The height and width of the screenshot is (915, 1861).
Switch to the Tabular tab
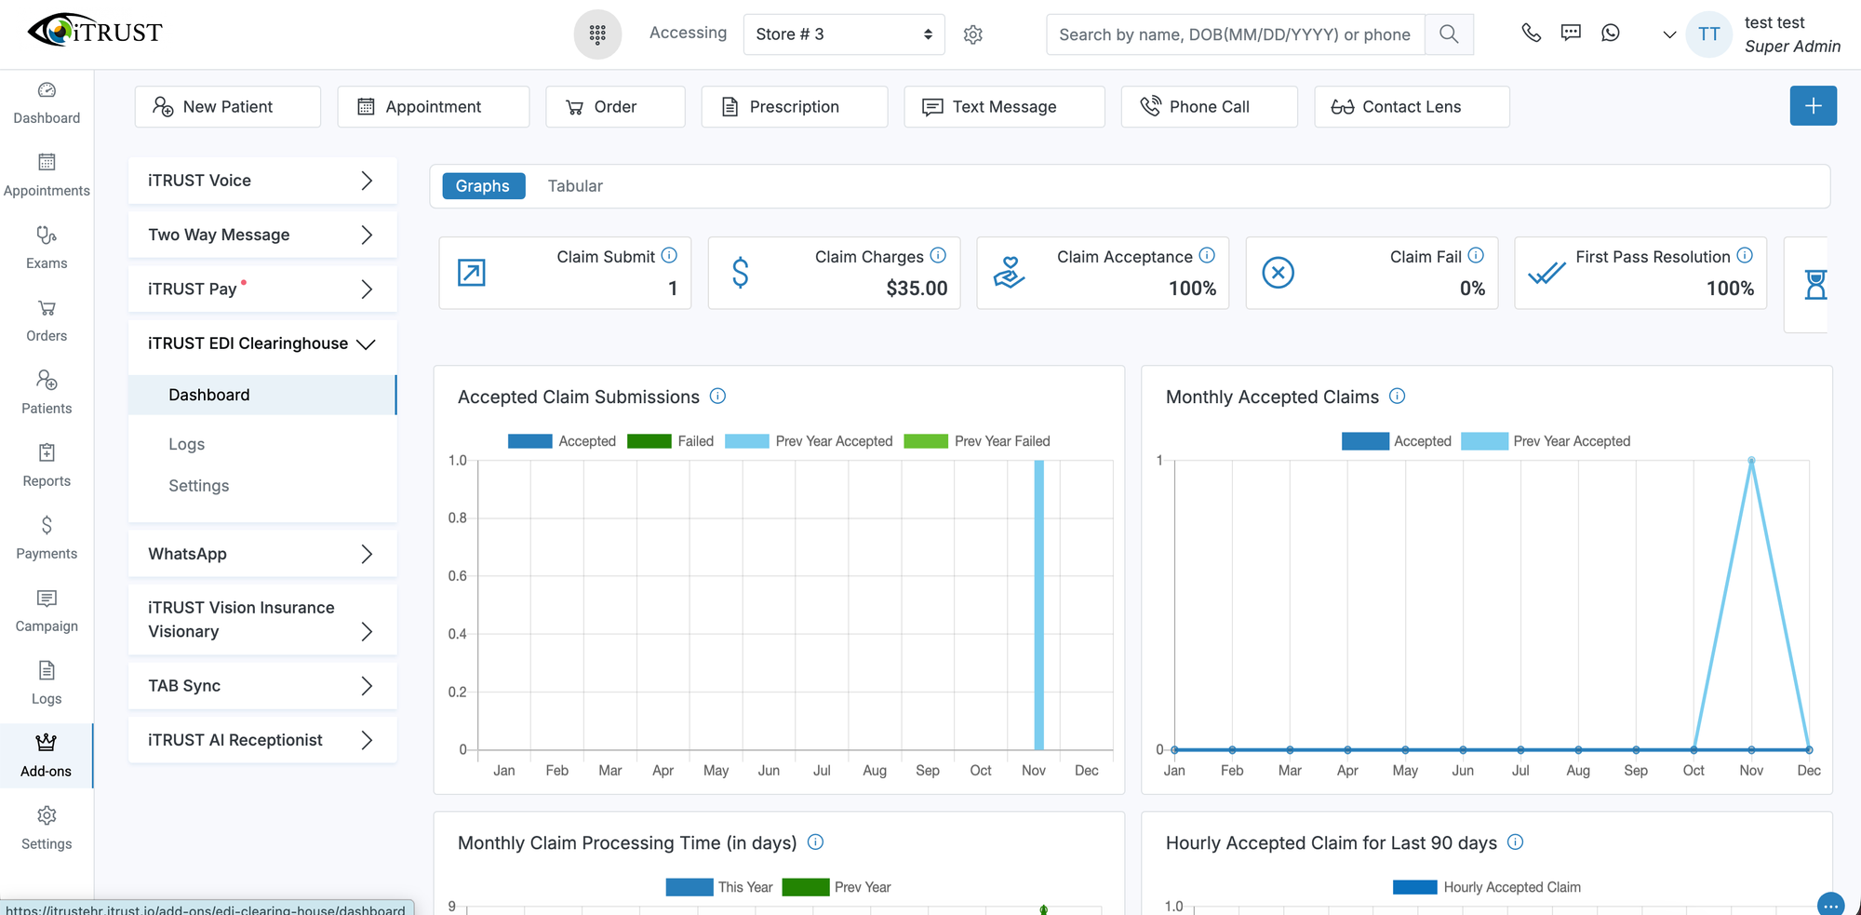[x=574, y=186]
